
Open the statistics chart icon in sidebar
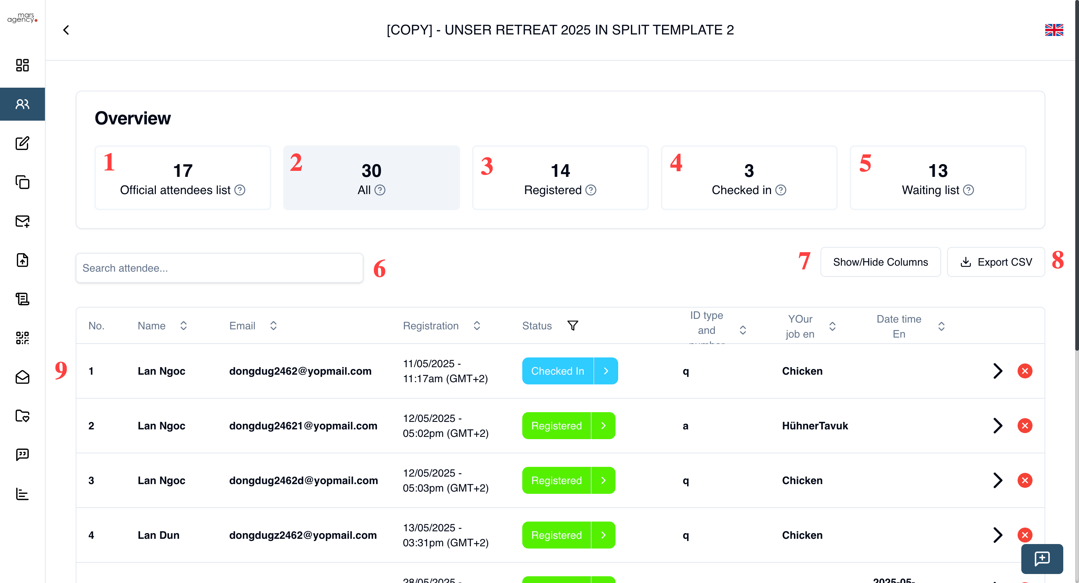pyautogui.click(x=22, y=494)
